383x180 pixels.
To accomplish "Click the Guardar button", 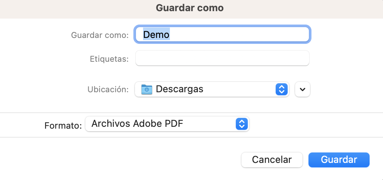I will pyautogui.click(x=339, y=160).
